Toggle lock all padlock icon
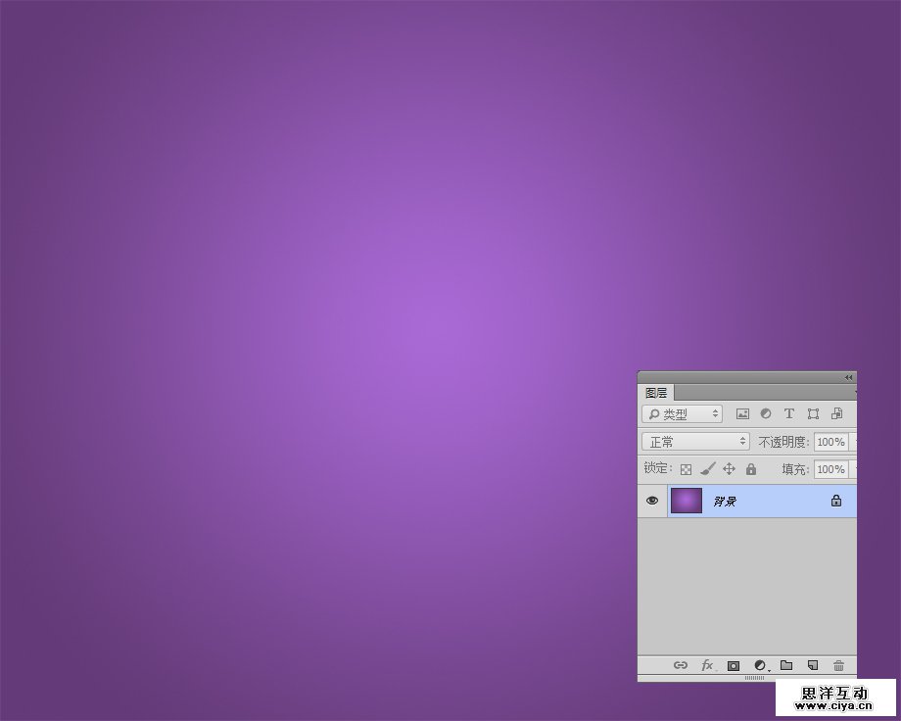This screenshot has height=721, width=901. tap(751, 469)
